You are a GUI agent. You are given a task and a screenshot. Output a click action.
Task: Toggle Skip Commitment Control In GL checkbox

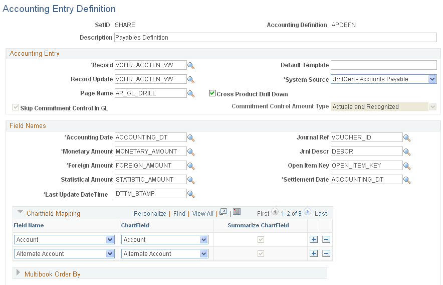tap(16, 107)
